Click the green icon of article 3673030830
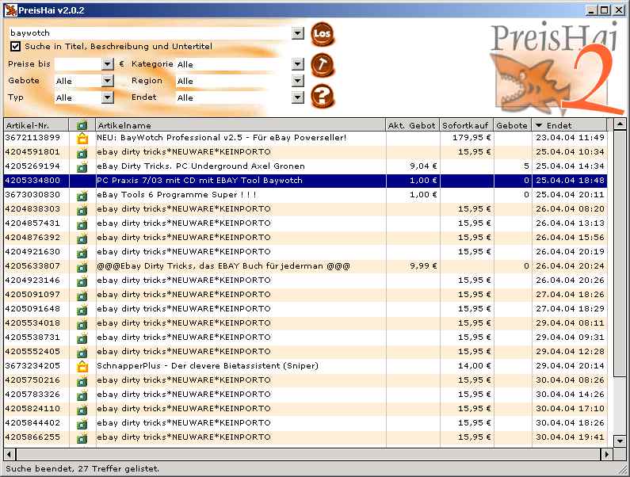630x477 pixels. (82, 195)
